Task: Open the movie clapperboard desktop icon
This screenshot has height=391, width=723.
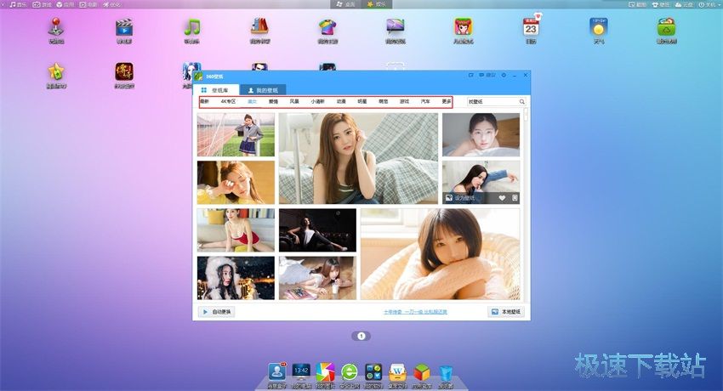Action: 123,27
